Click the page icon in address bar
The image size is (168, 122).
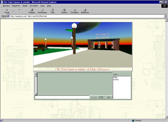tap(9, 16)
